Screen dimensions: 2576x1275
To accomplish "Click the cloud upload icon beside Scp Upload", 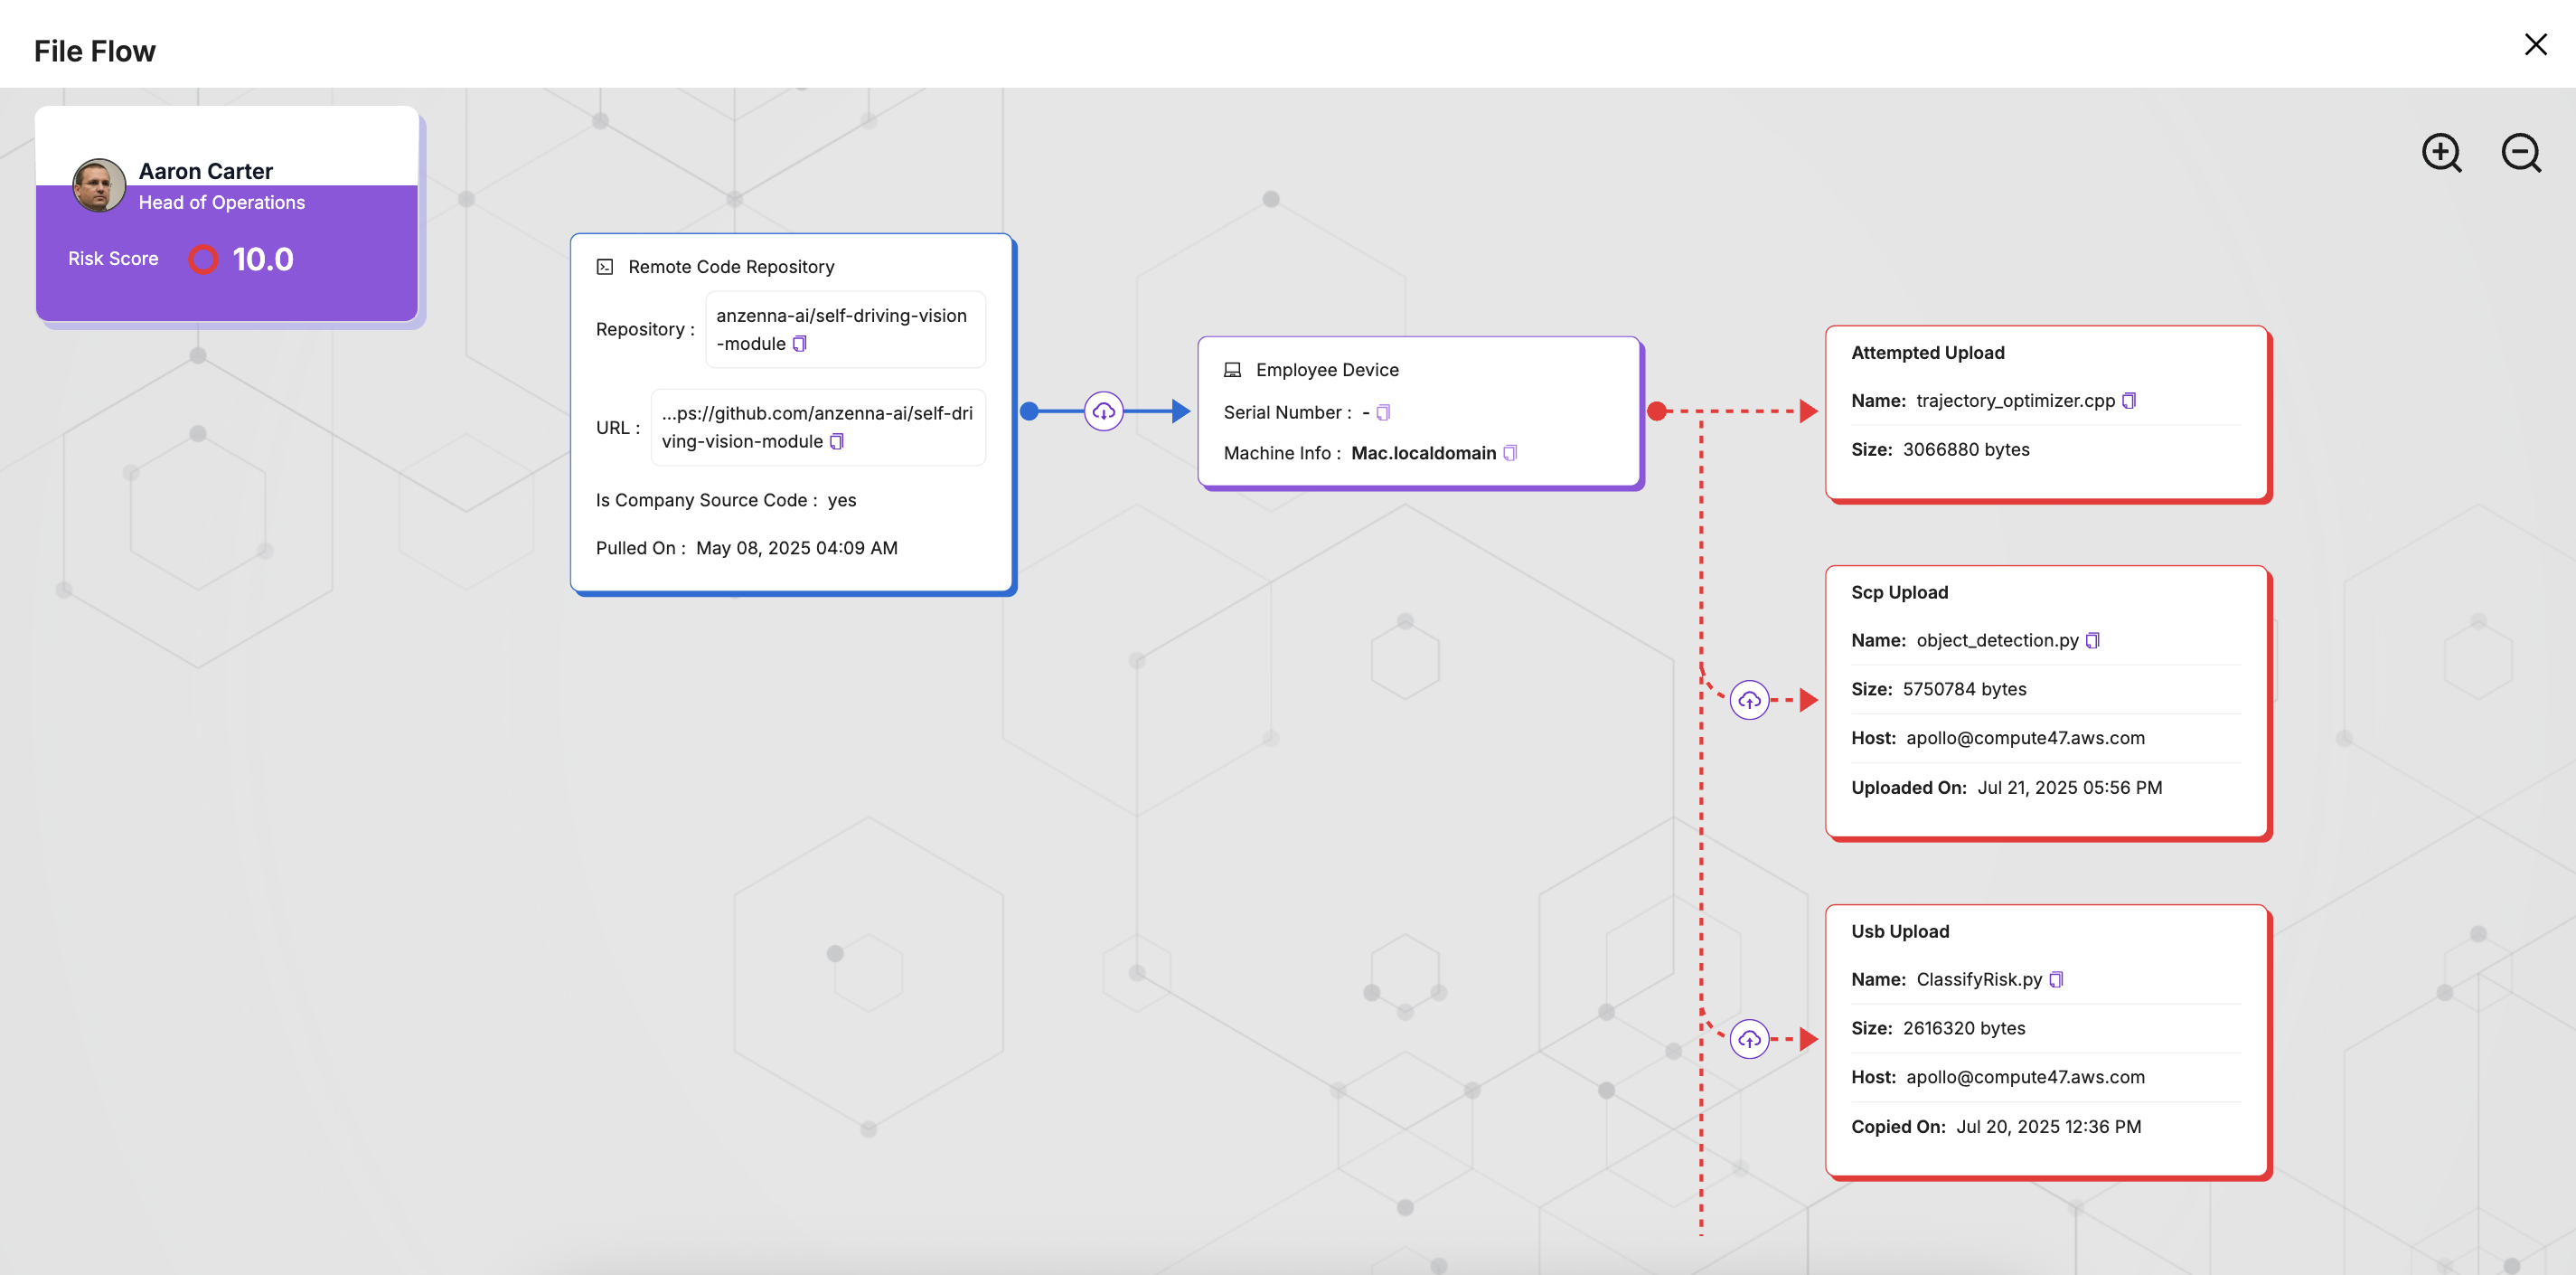I will [1749, 701].
